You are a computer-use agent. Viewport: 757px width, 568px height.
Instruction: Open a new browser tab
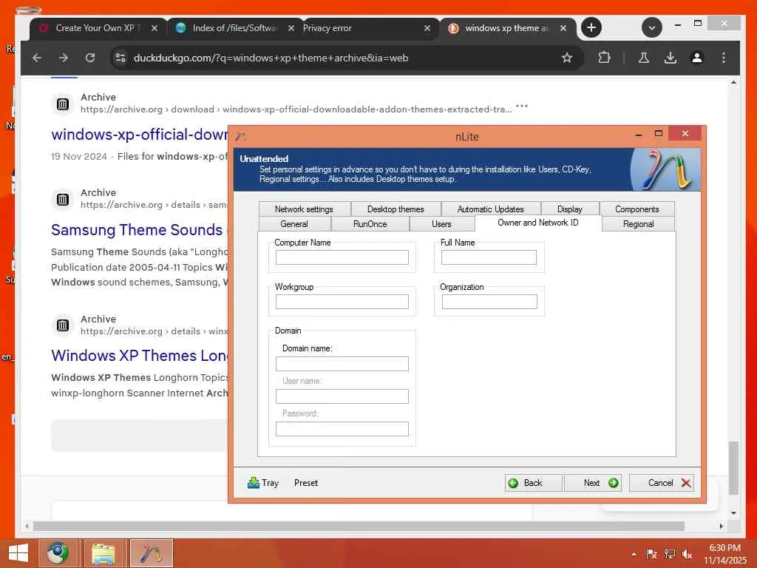click(591, 27)
